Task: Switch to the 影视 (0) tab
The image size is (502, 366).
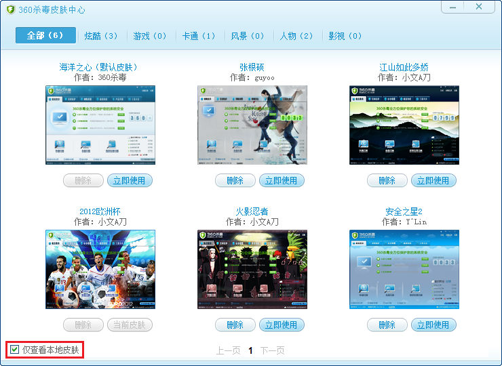Action: point(345,36)
